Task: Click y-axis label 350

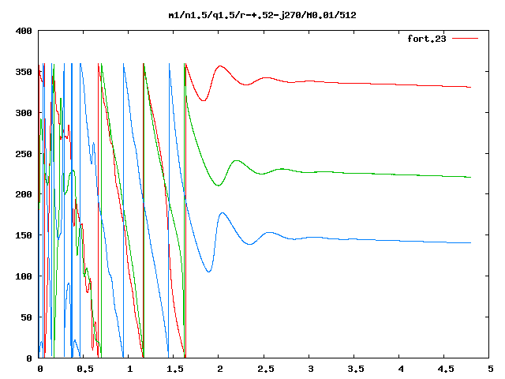Action: 24,72
